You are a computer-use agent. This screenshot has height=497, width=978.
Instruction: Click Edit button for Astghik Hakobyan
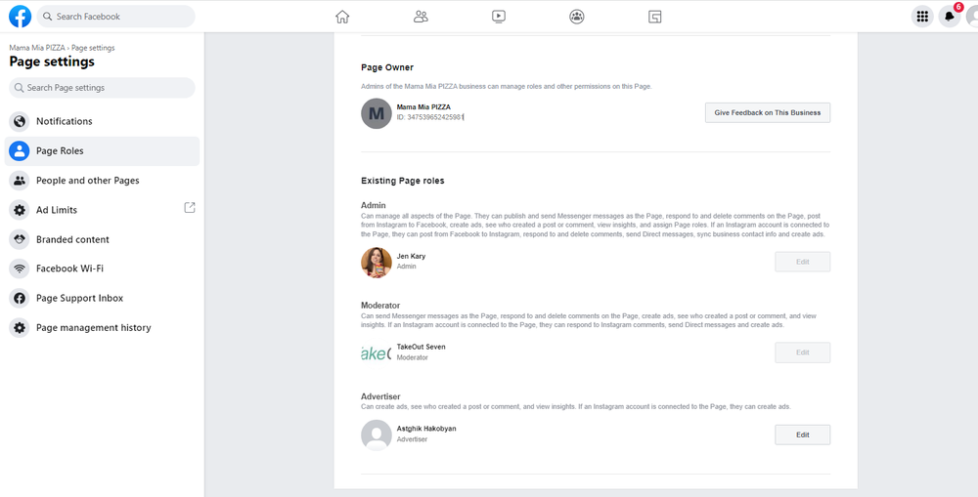coord(802,435)
